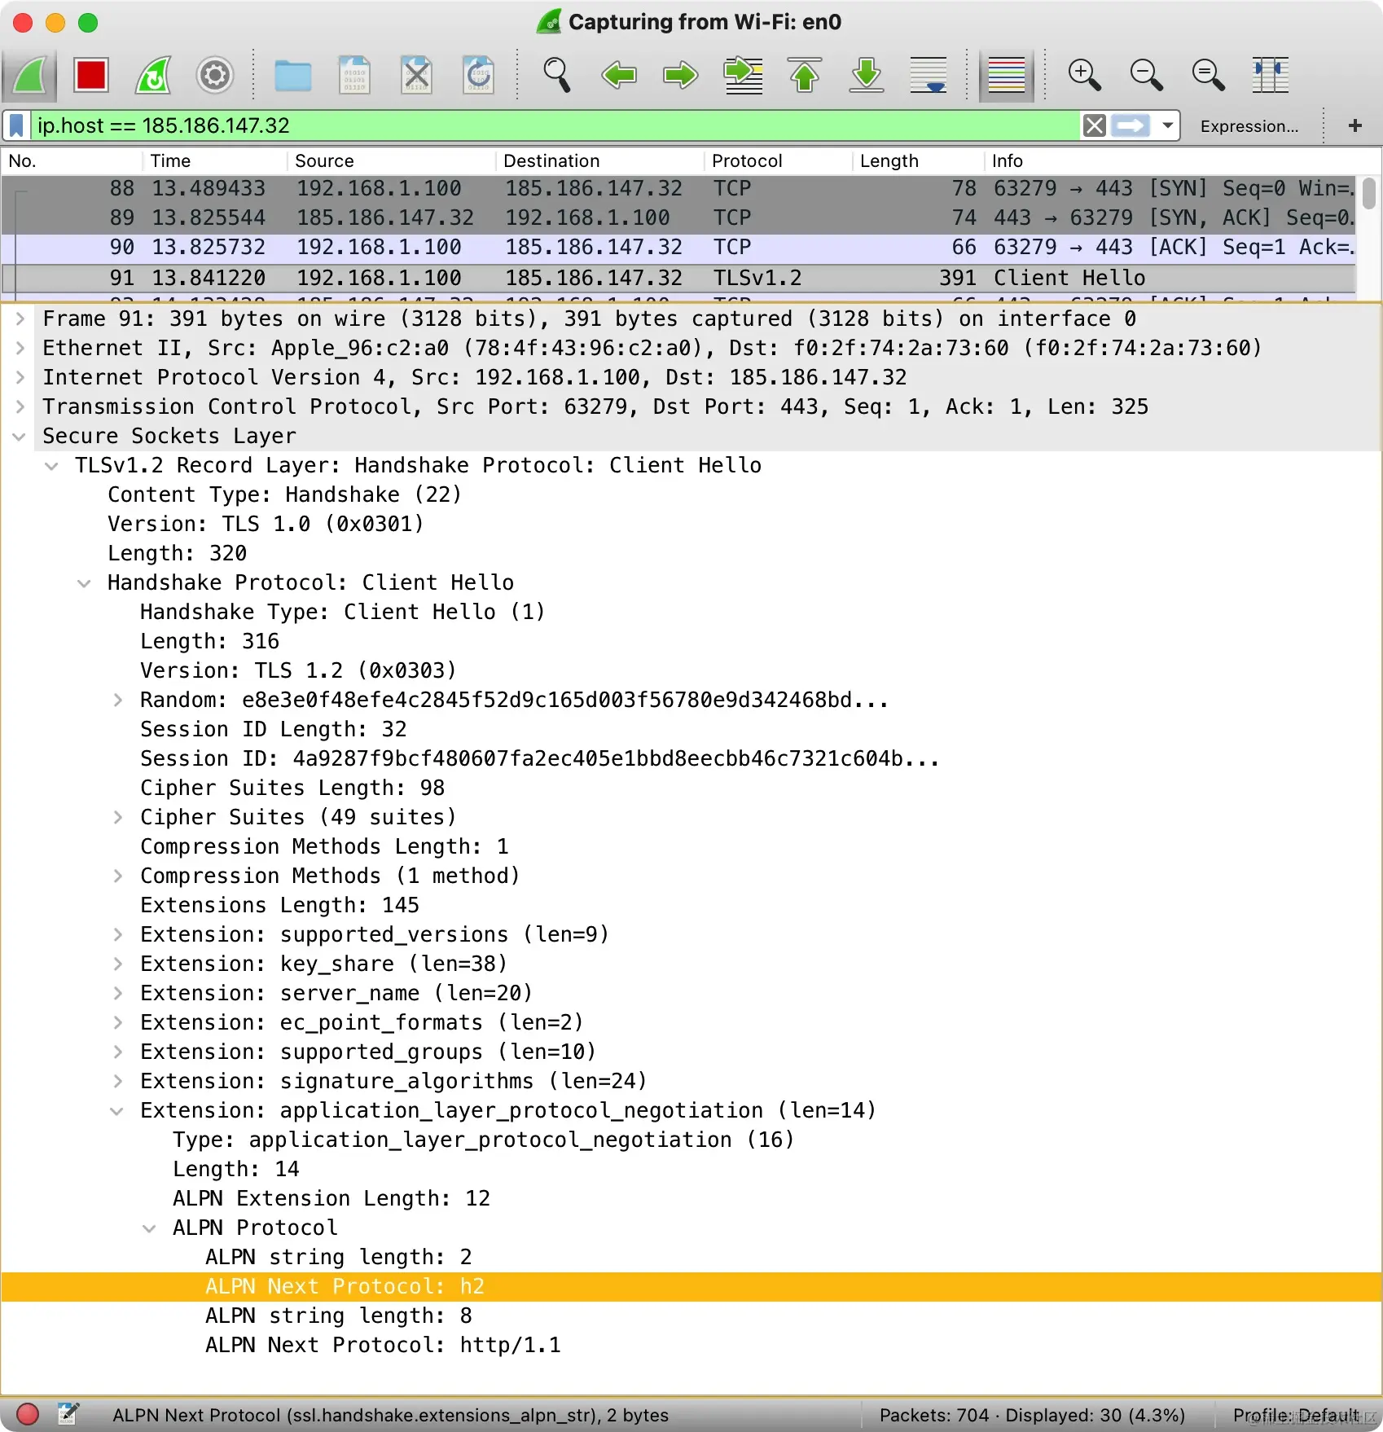Expand Cipher Suites (49 suites)
The width and height of the screenshot is (1383, 1432).
pyautogui.click(x=118, y=817)
